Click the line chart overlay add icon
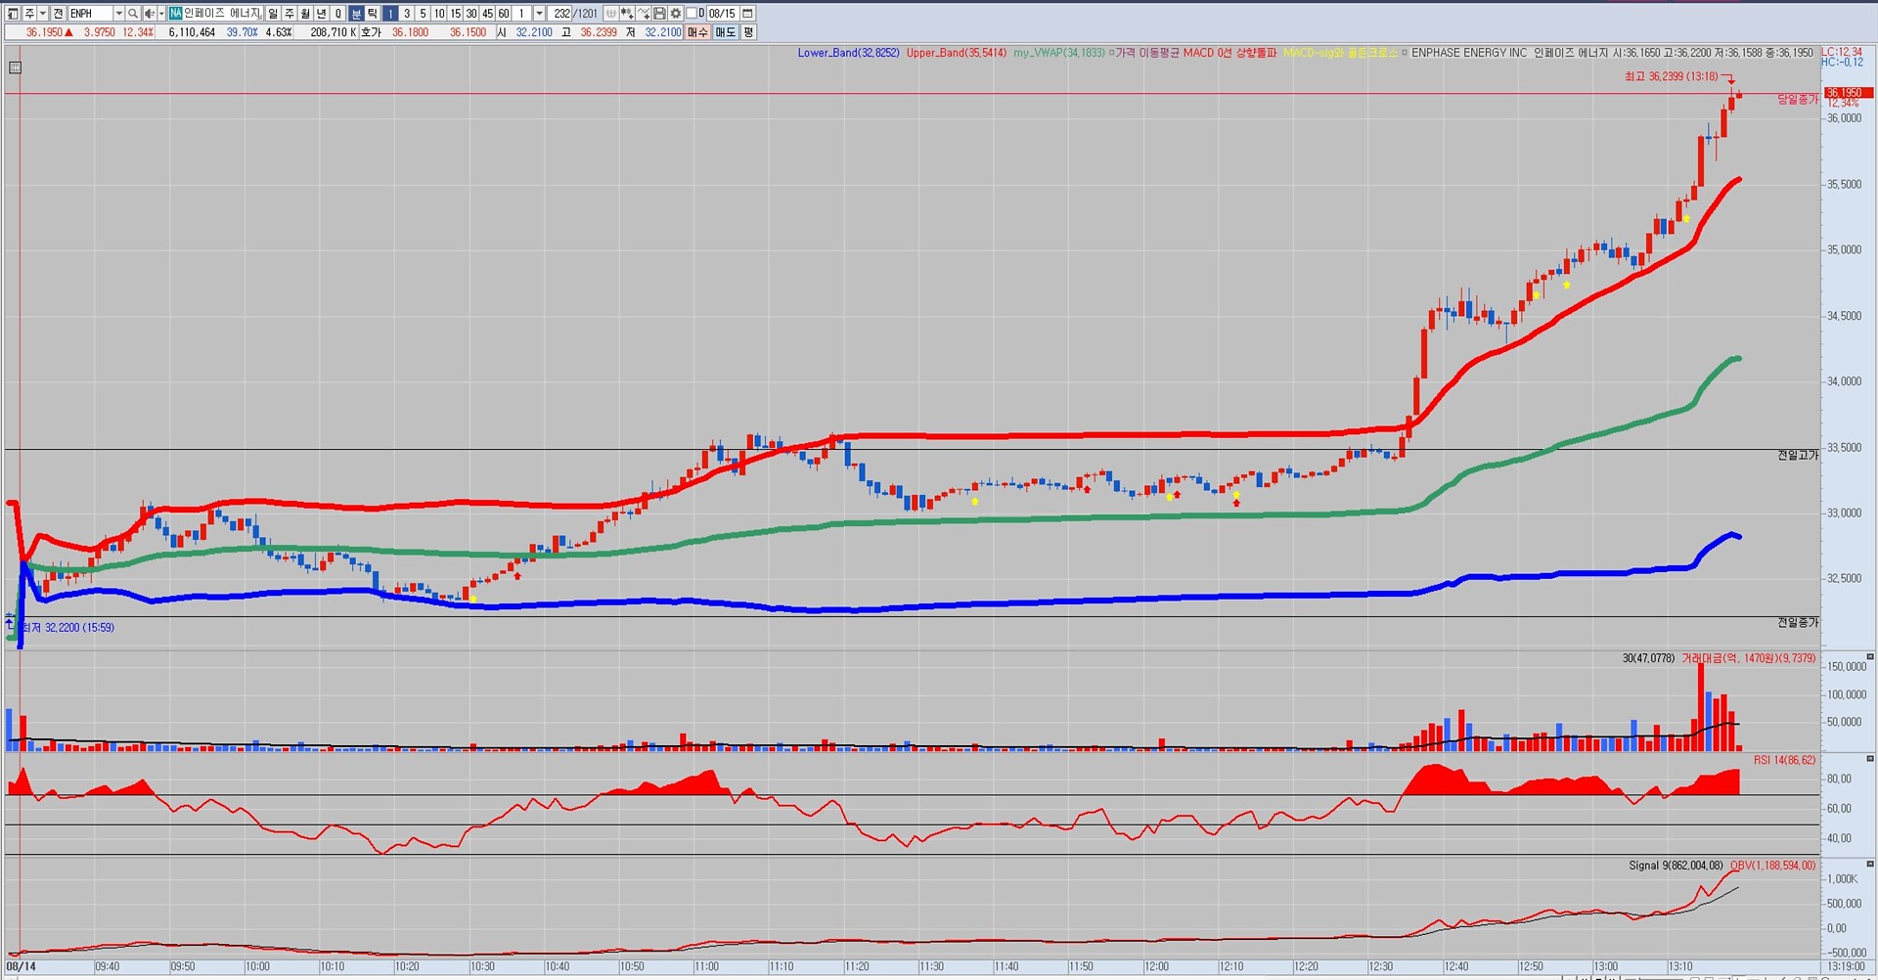1878x980 pixels. (x=644, y=14)
